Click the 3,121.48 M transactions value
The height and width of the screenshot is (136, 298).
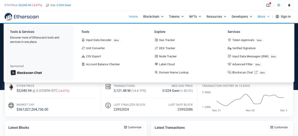[x=122, y=91]
